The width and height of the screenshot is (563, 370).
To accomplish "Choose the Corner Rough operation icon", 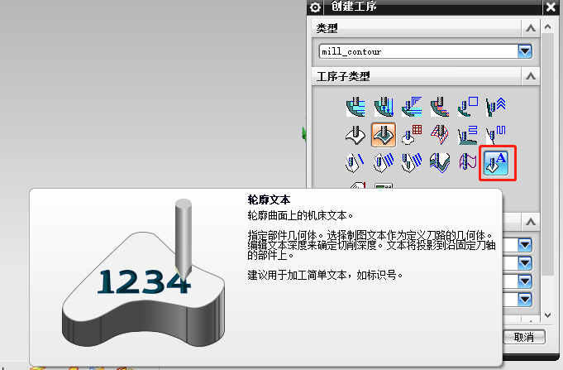I will [412, 106].
